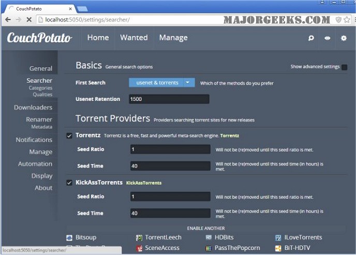This screenshot has width=356, height=255.
Task: Open the settings gear icon in header
Action: pyautogui.click(x=344, y=38)
